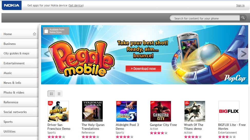This screenshot has height=140, width=250.
Task: Switch to grid view
Action: coord(51,94)
